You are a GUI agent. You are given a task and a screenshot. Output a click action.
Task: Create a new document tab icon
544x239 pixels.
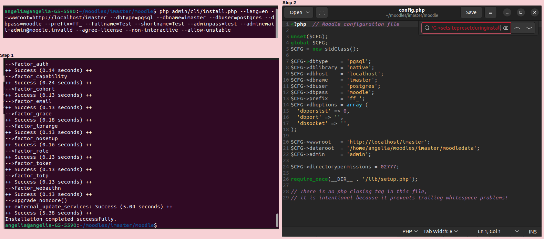click(x=322, y=12)
